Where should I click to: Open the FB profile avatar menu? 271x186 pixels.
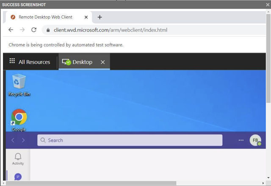pyautogui.click(x=255, y=140)
